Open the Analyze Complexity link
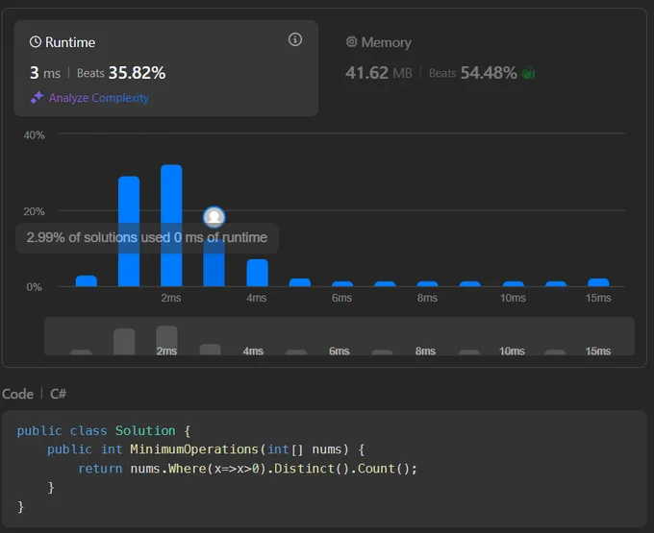654x533 pixels. (x=99, y=98)
